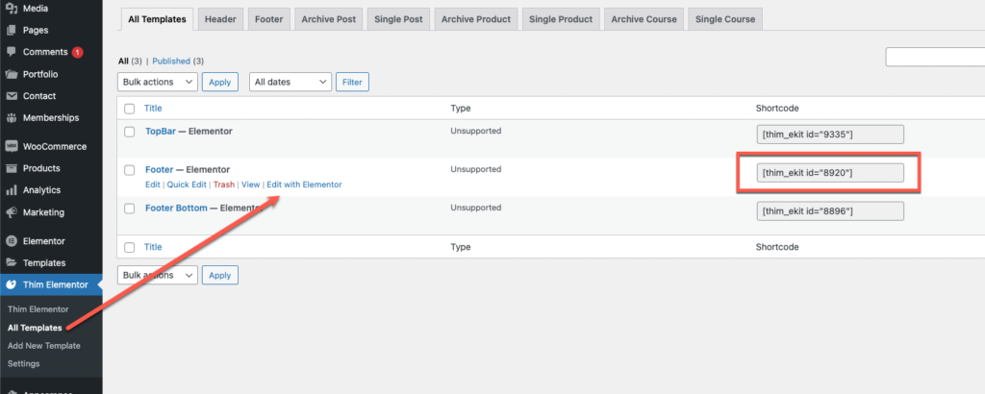
Task: Click the Thim Elementor icon
Action: click(11, 284)
